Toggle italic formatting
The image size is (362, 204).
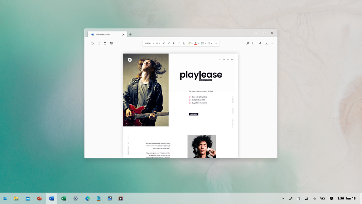pyautogui.click(x=179, y=44)
